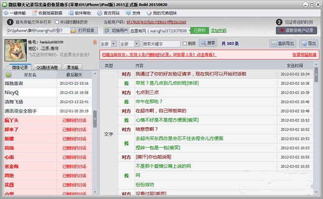Click the timestamp 2012-03-02 10:34
The width and height of the screenshot is (323, 199).
pos(295,74)
